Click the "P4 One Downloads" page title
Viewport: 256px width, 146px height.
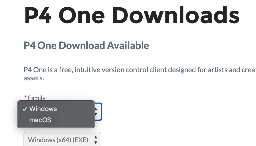132,15
